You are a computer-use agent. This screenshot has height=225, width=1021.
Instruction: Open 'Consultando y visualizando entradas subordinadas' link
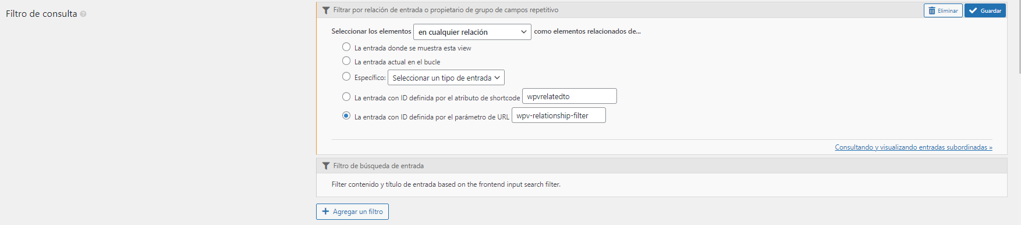[x=913, y=147]
